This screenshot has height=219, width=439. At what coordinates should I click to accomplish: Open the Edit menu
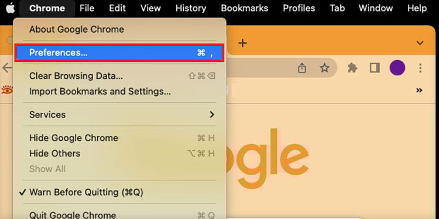pos(117,8)
